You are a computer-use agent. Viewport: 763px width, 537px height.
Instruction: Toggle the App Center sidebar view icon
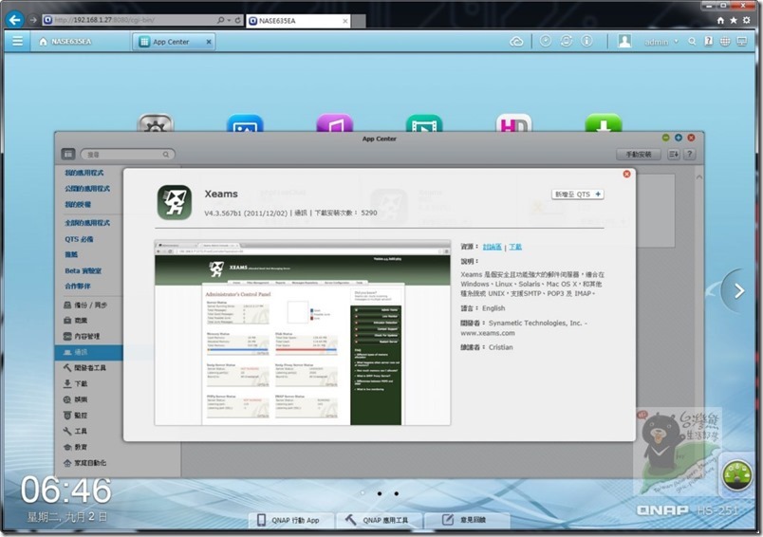pyautogui.click(x=68, y=155)
